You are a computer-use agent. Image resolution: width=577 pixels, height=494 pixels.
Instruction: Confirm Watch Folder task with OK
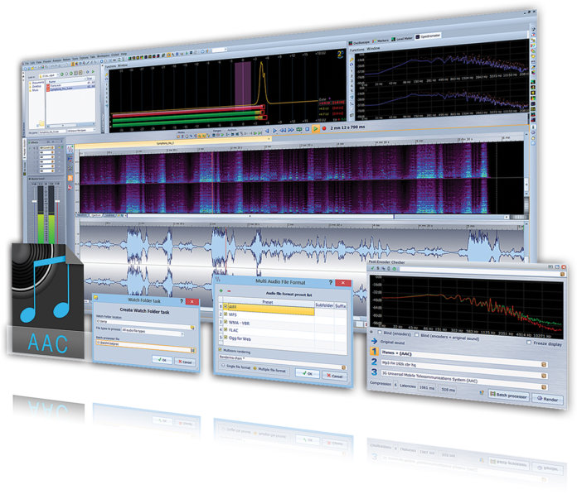tap(162, 360)
